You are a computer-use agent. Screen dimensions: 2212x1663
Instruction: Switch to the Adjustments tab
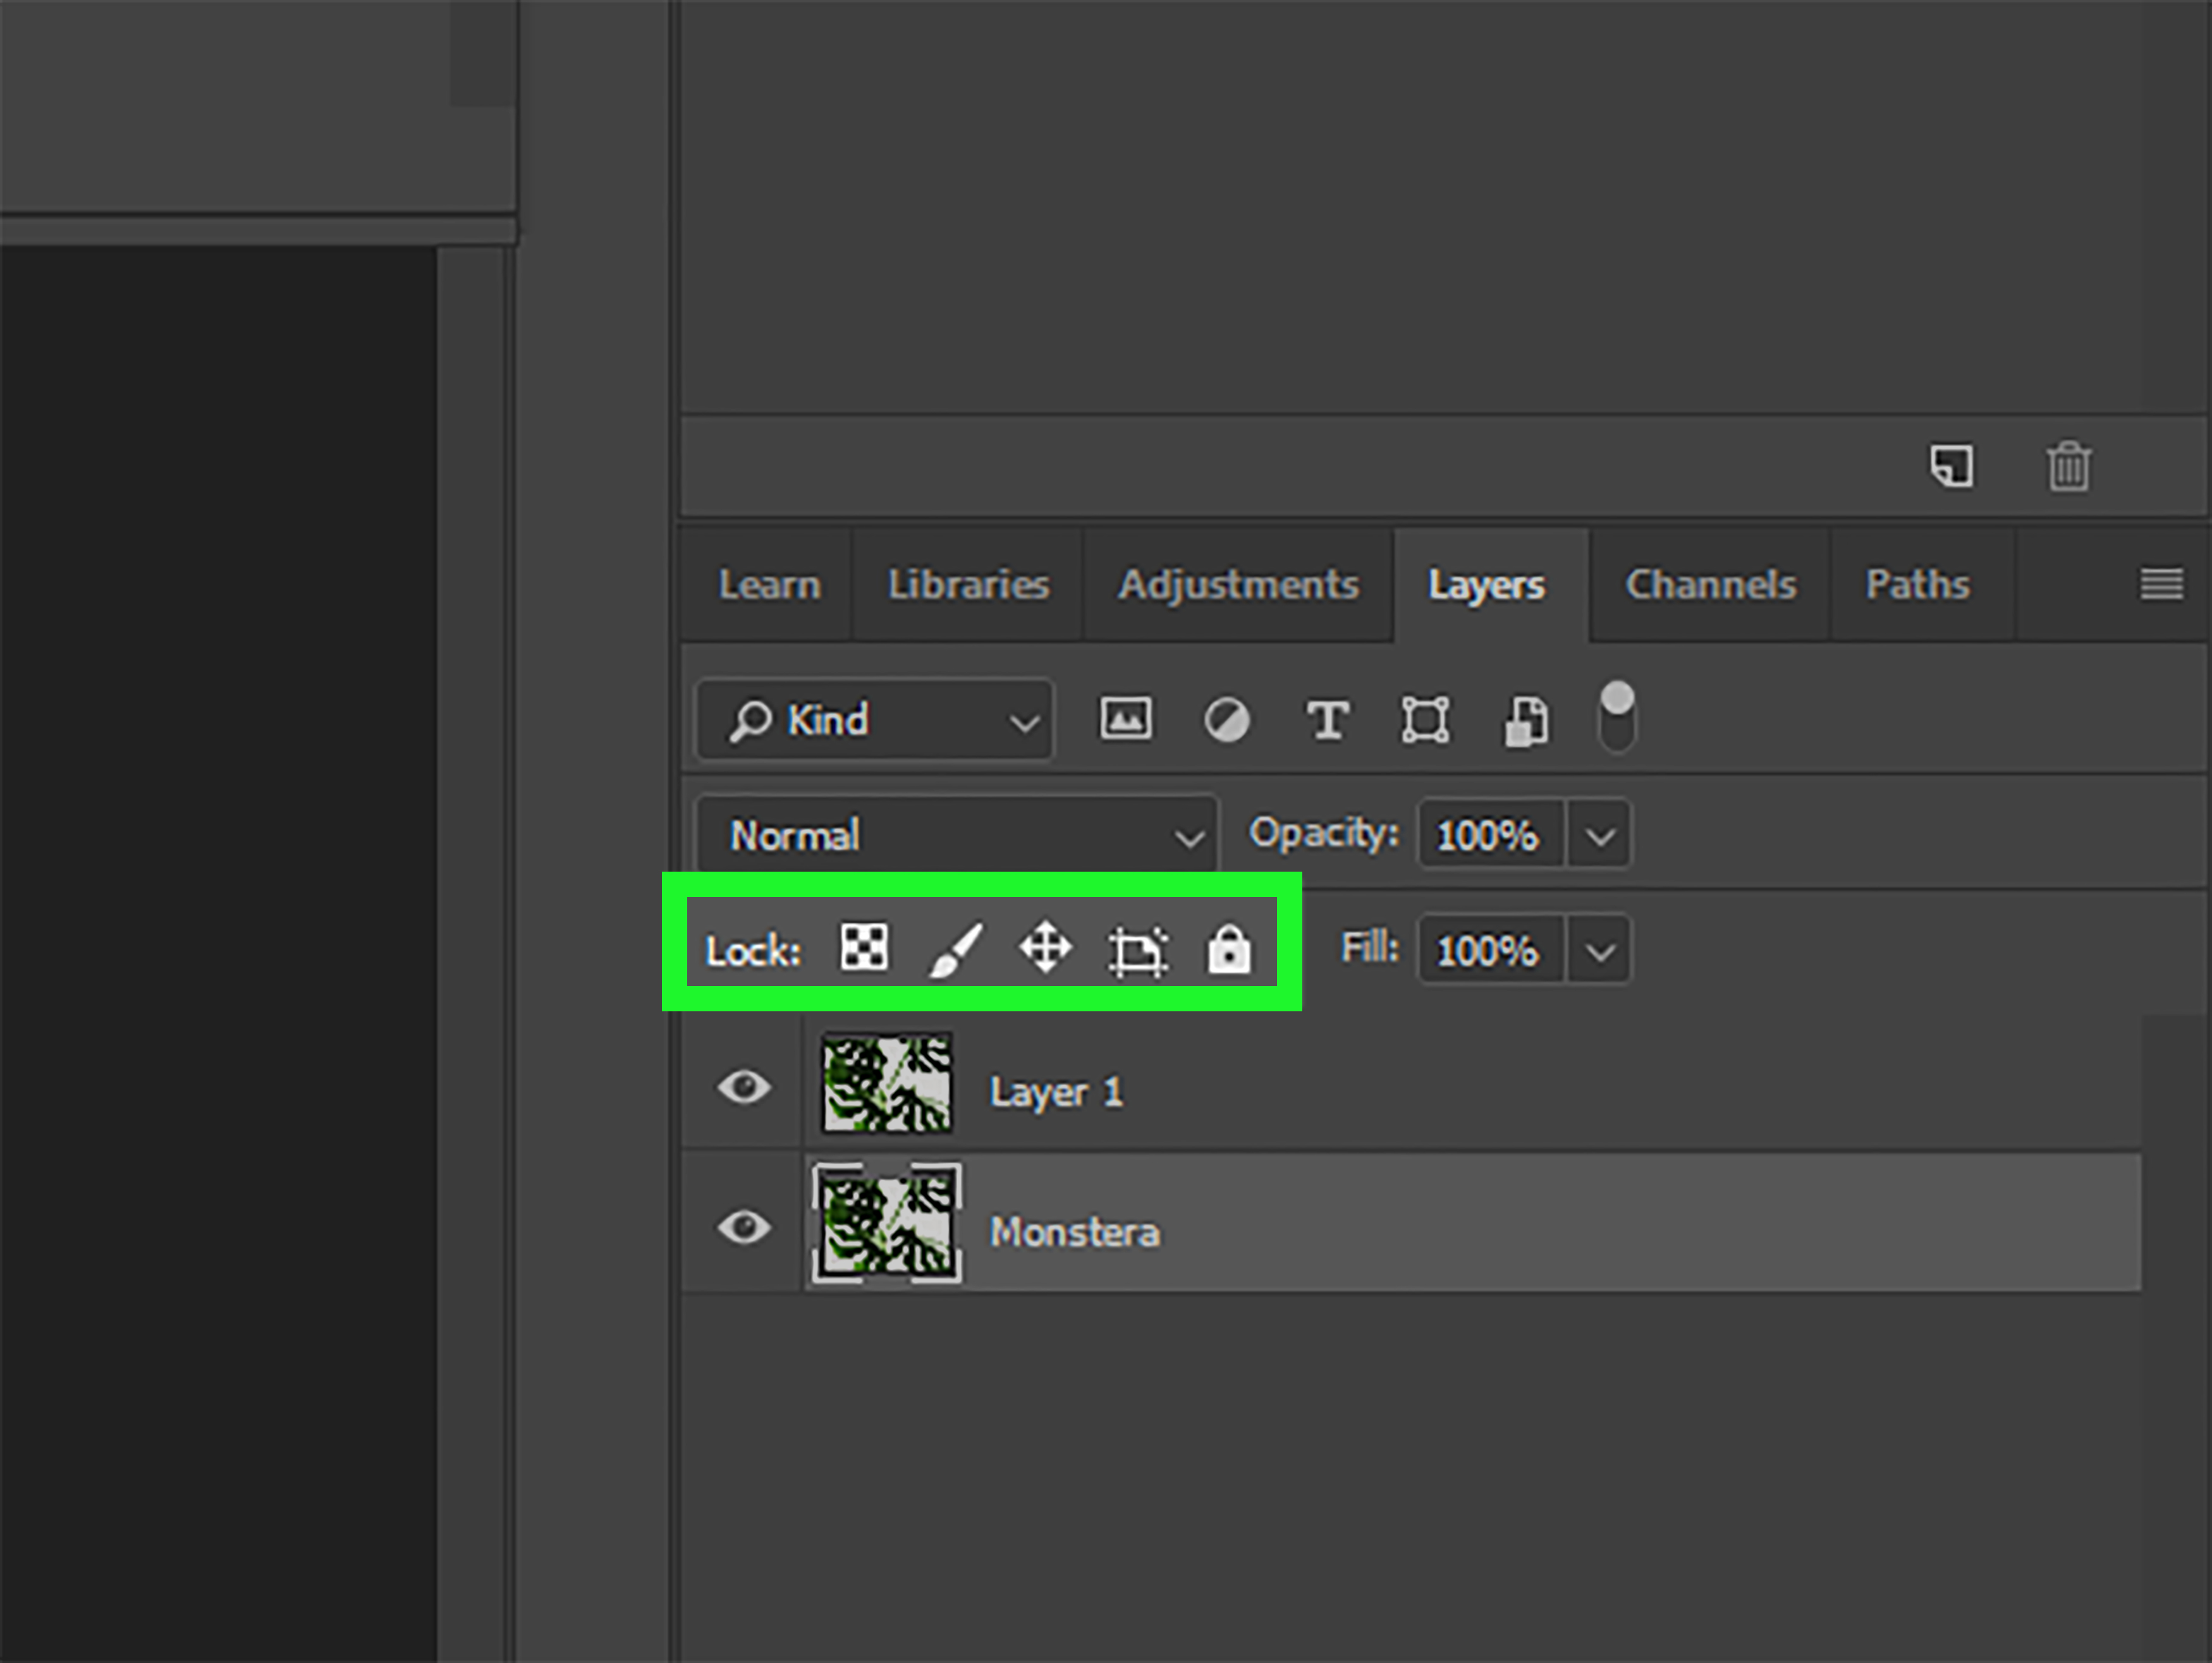(1239, 585)
